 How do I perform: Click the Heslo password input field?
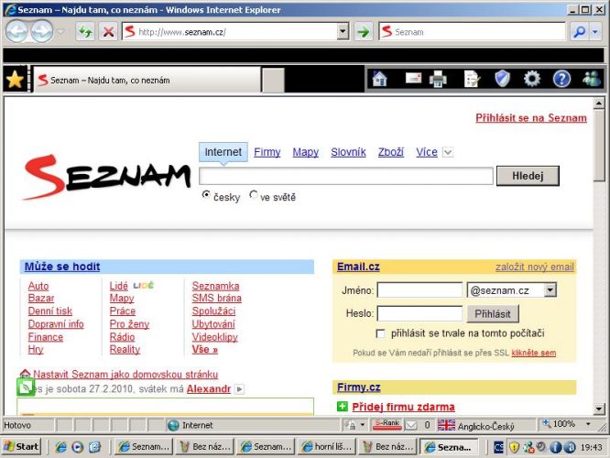click(x=419, y=313)
